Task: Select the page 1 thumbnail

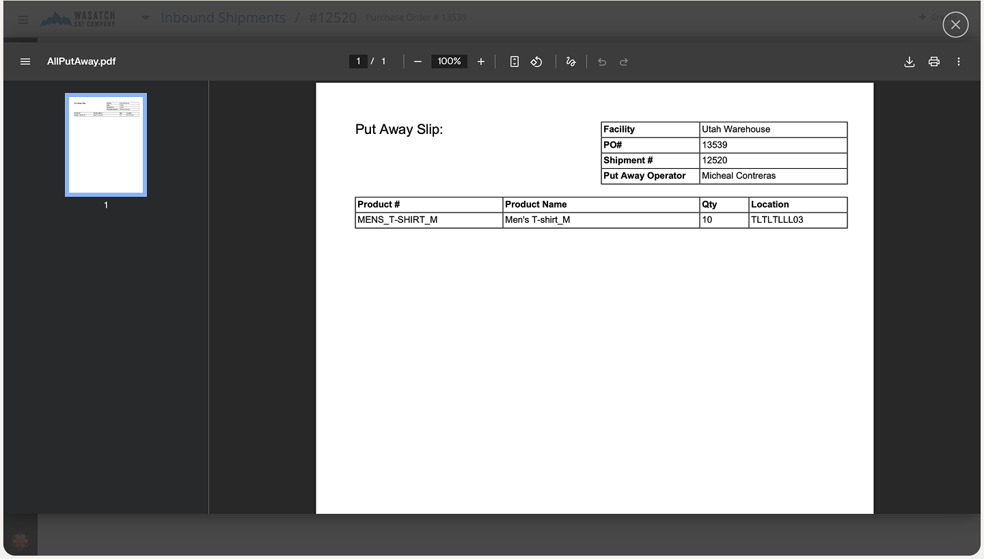Action: coord(106,145)
